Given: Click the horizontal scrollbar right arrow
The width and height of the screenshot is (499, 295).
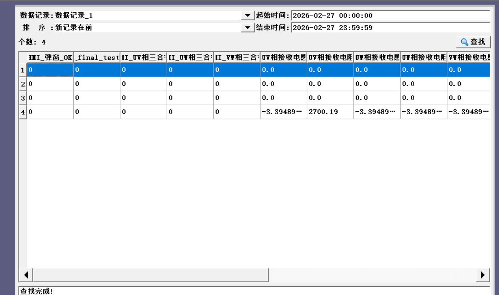Looking at the screenshot, I should pyautogui.click(x=483, y=275).
